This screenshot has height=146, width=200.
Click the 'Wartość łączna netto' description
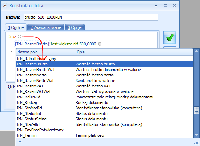pyautogui.click(x=94, y=75)
